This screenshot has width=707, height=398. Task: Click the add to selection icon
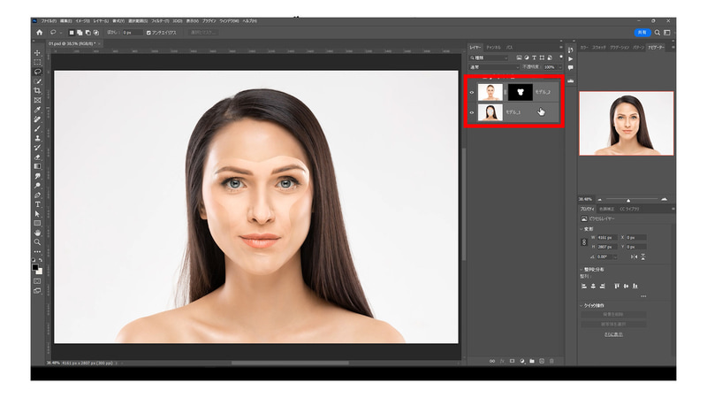[x=80, y=33]
